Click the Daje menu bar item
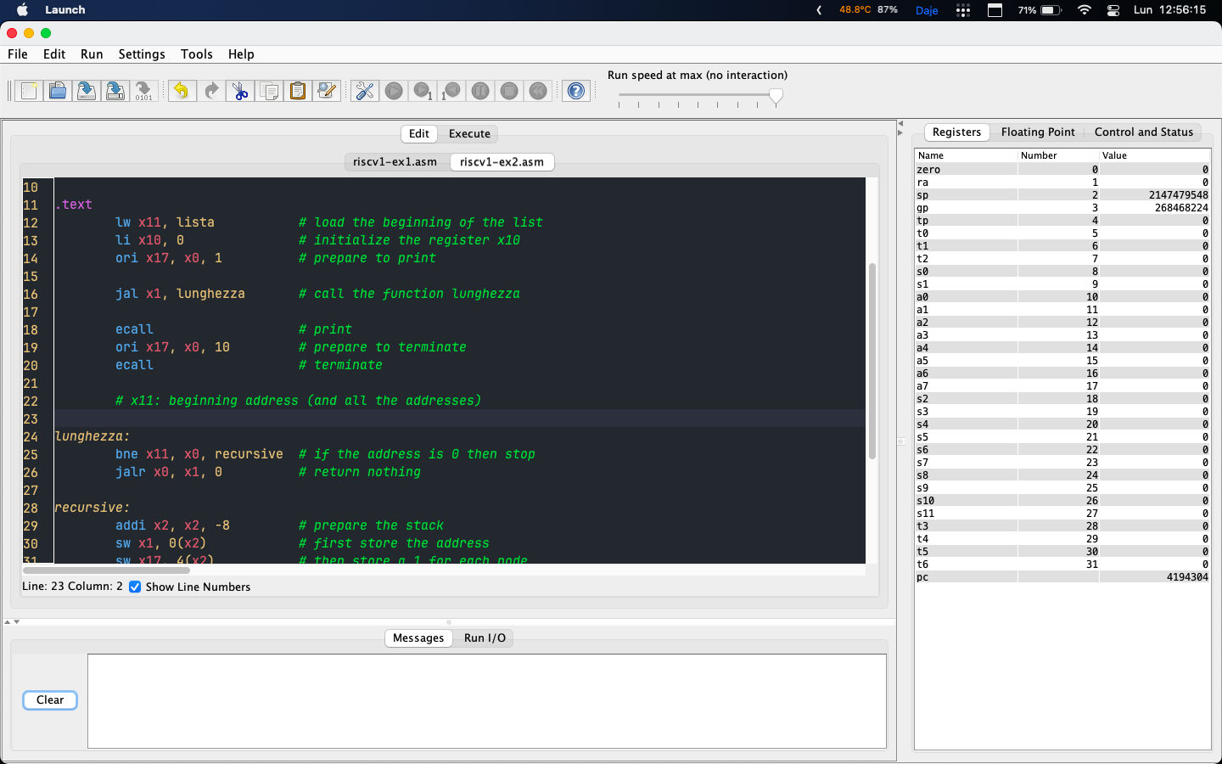The width and height of the screenshot is (1222, 764). pos(927,10)
